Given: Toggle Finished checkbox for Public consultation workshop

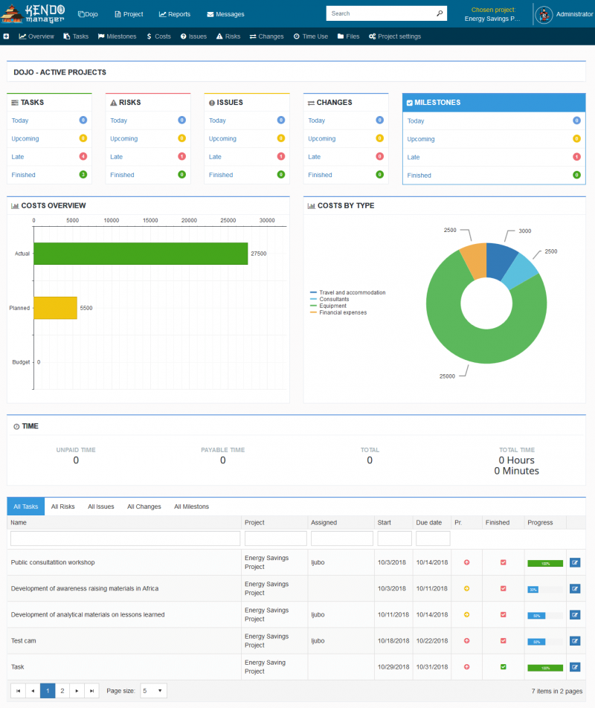Looking at the screenshot, I should pyautogui.click(x=503, y=562).
